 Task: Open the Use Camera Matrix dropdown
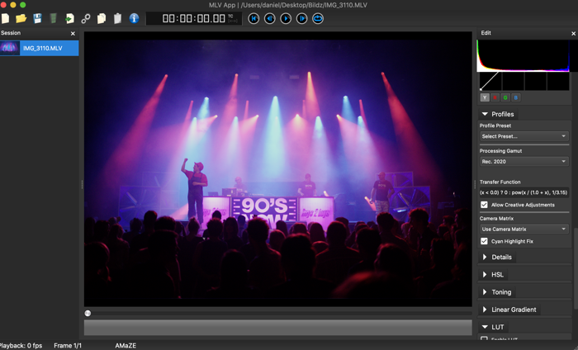click(x=524, y=229)
